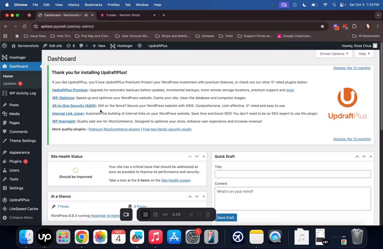Open Hostinger in the sidebar
The height and width of the screenshot is (249, 383).
click(21, 57)
